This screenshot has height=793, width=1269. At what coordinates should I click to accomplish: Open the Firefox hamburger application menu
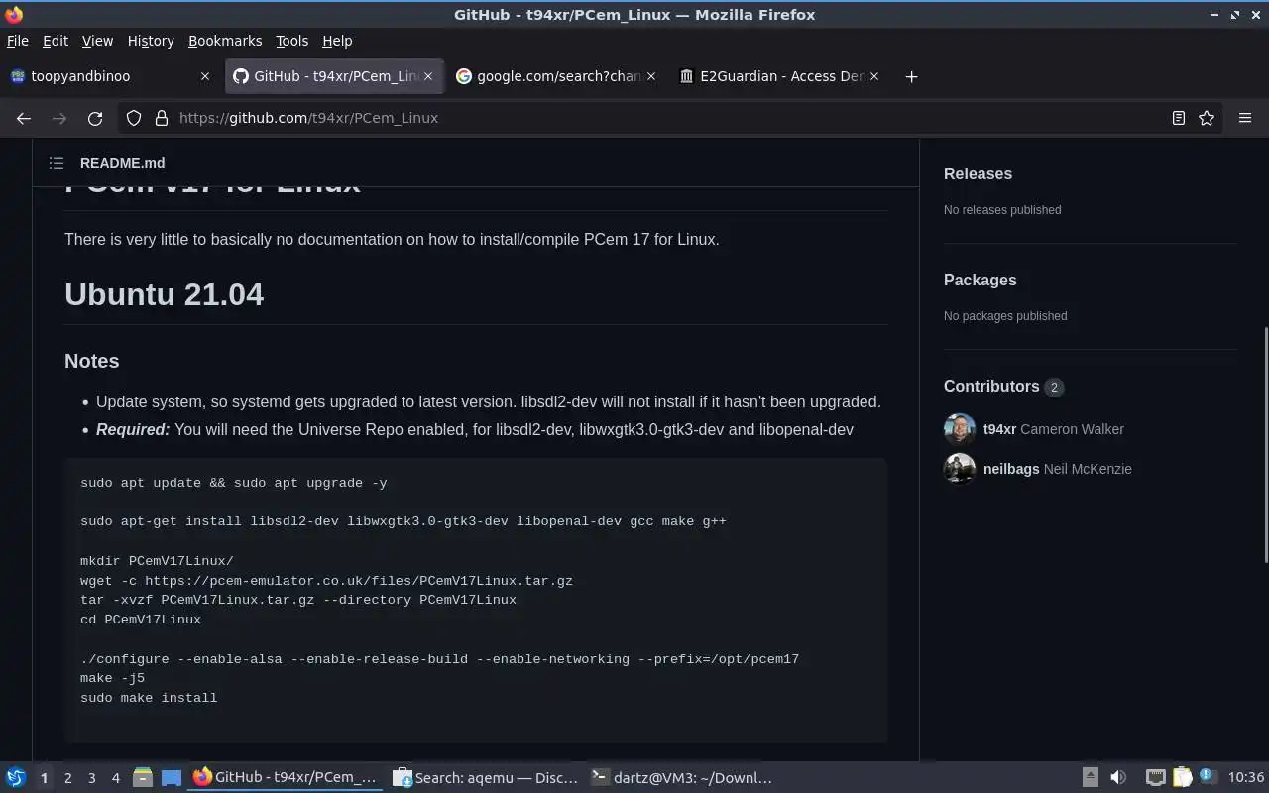tap(1245, 118)
